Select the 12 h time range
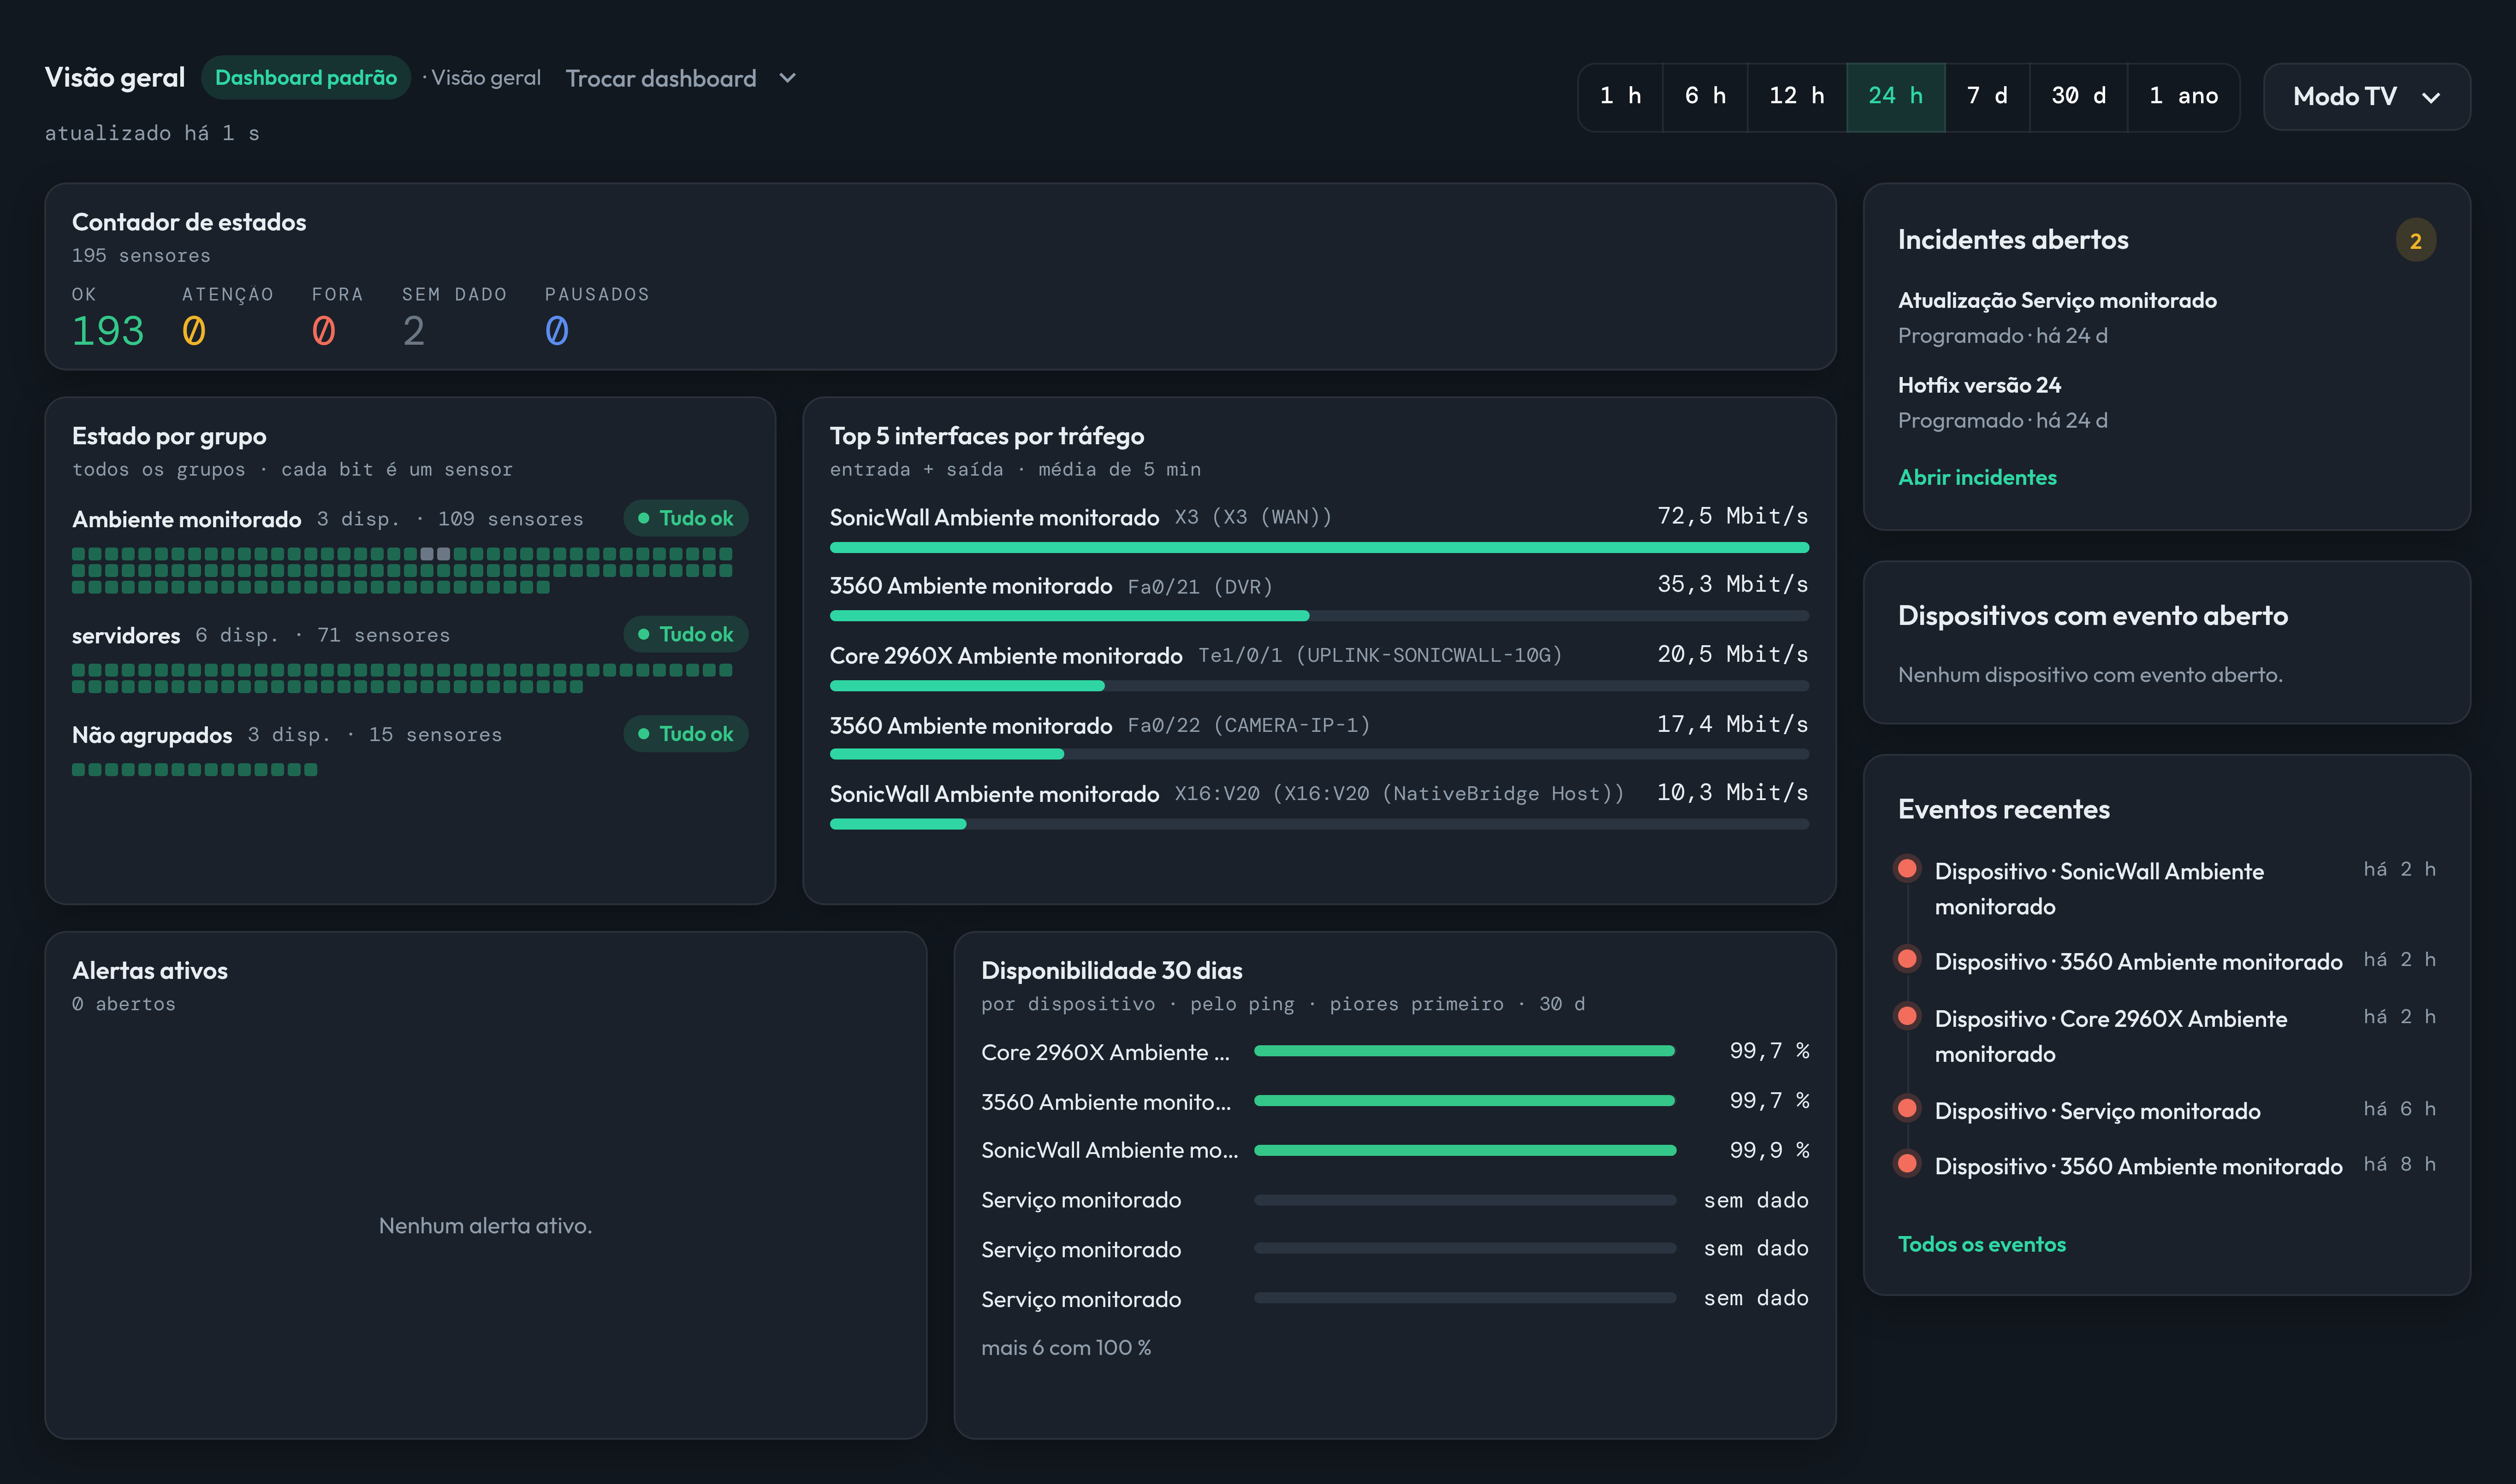 click(1797, 96)
